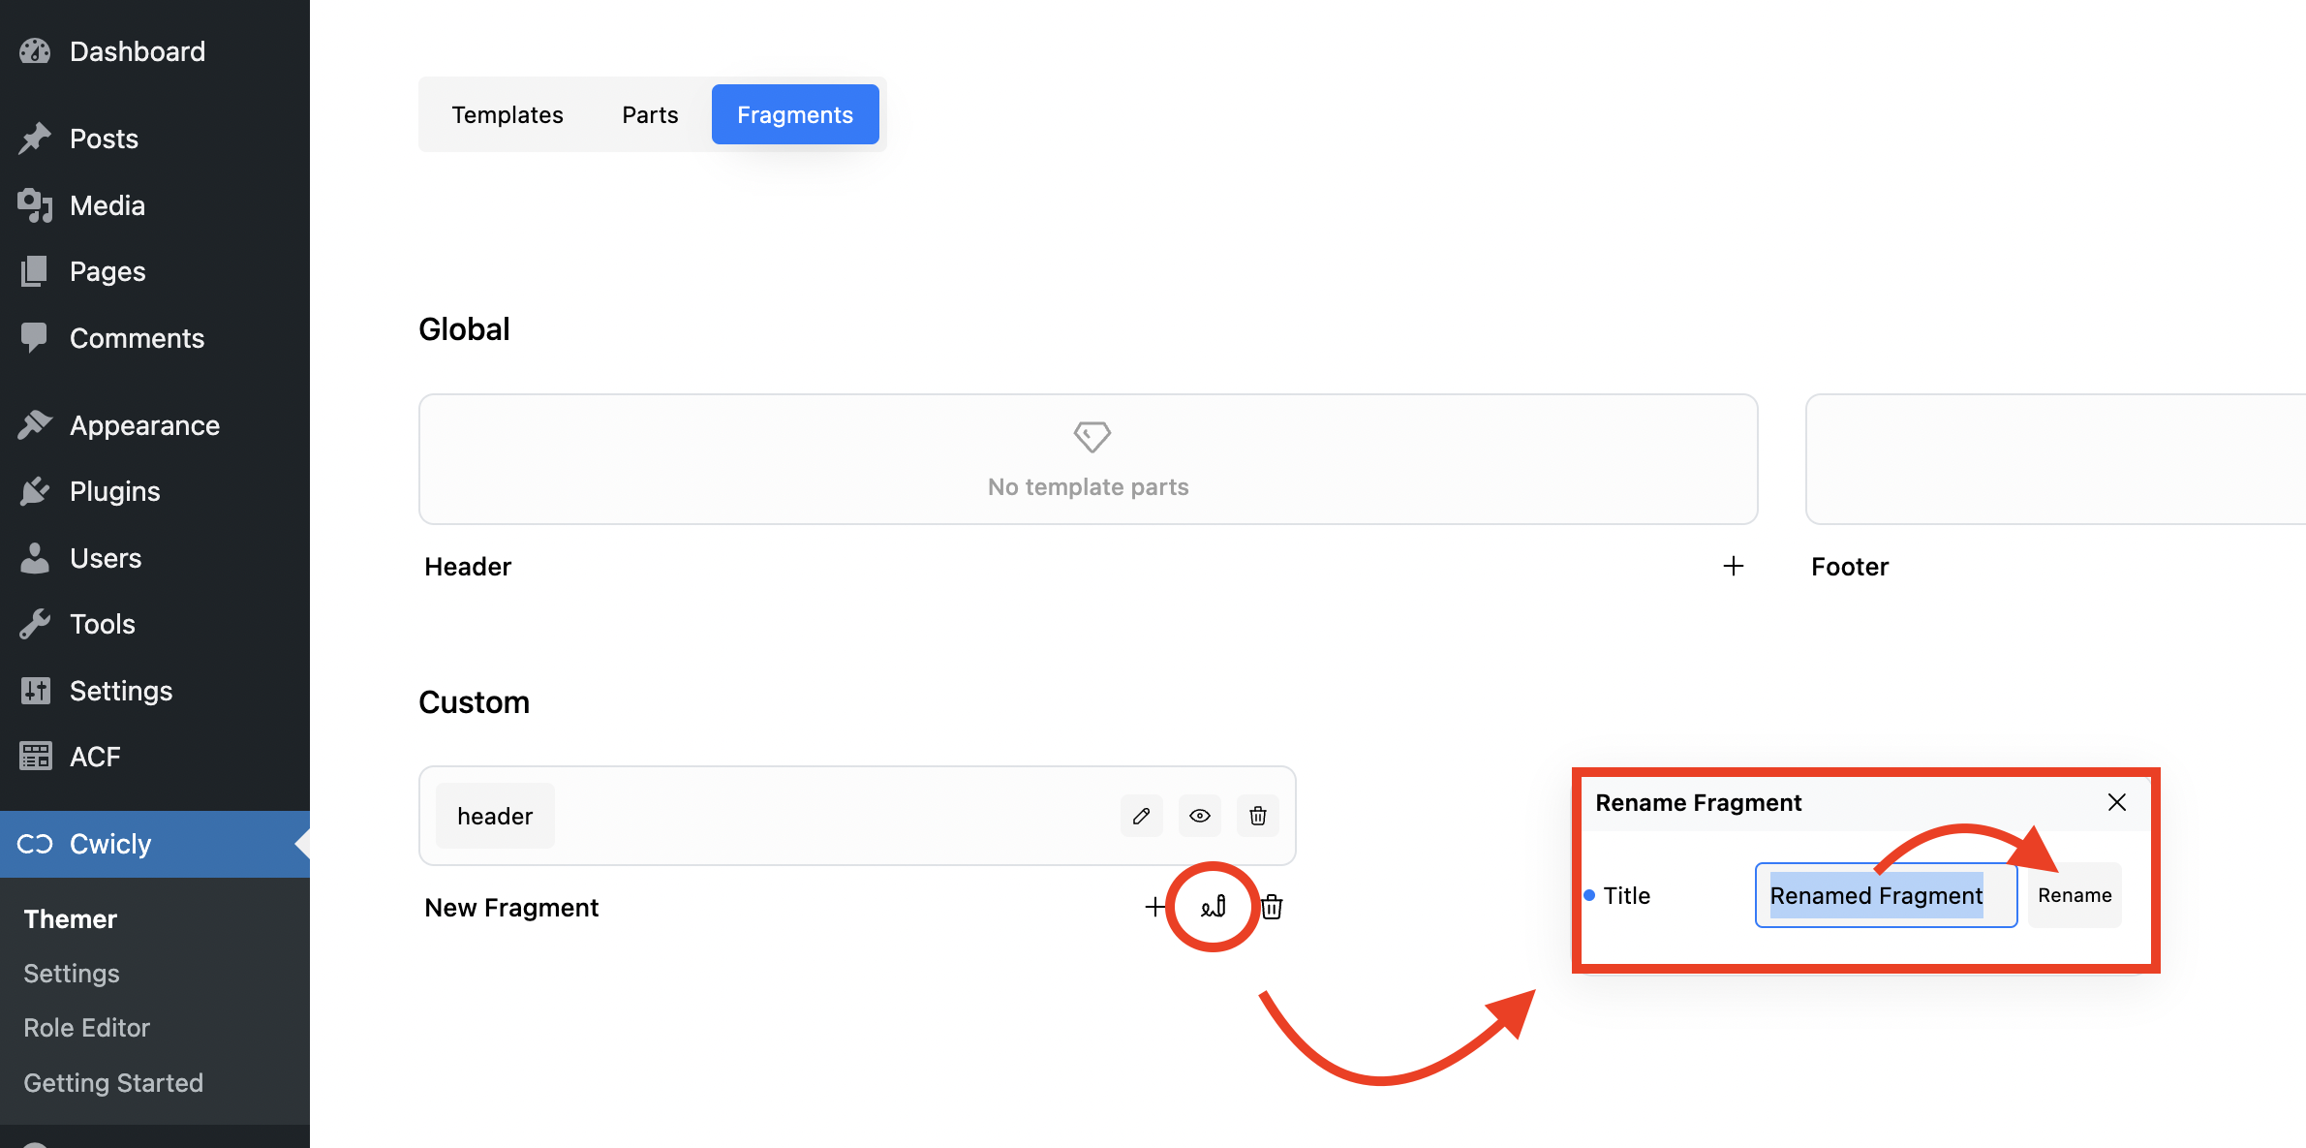The image size is (2306, 1148).
Task: Switch to the Templates tab
Action: click(507, 114)
